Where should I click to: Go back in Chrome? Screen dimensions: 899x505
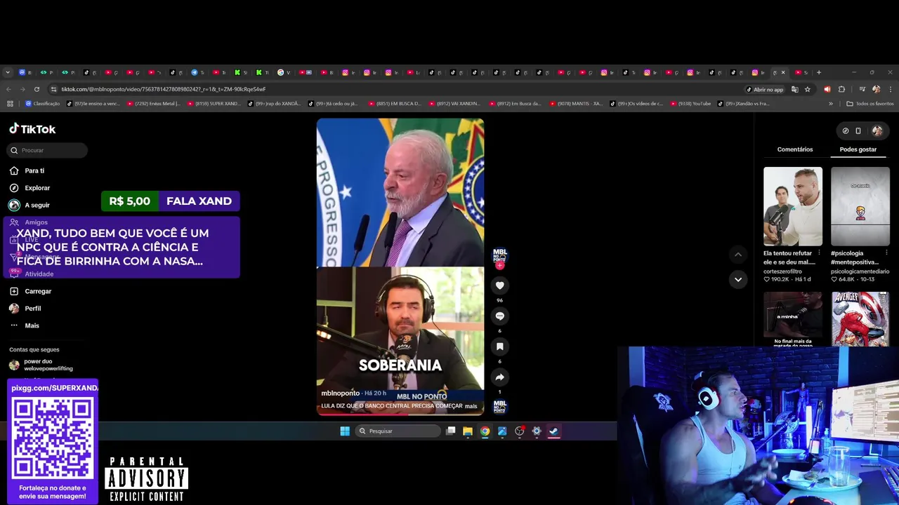coord(8,89)
